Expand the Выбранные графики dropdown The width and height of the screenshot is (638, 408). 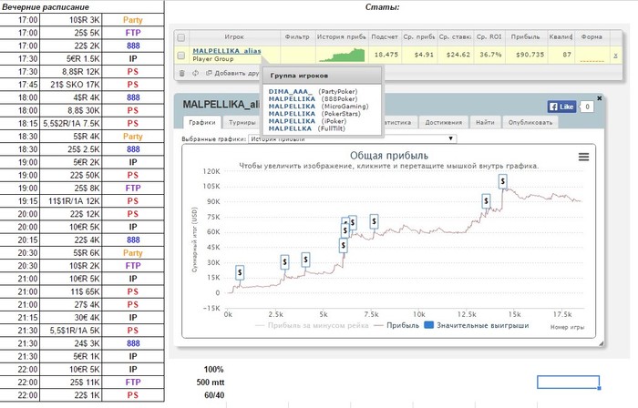(x=352, y=138)
